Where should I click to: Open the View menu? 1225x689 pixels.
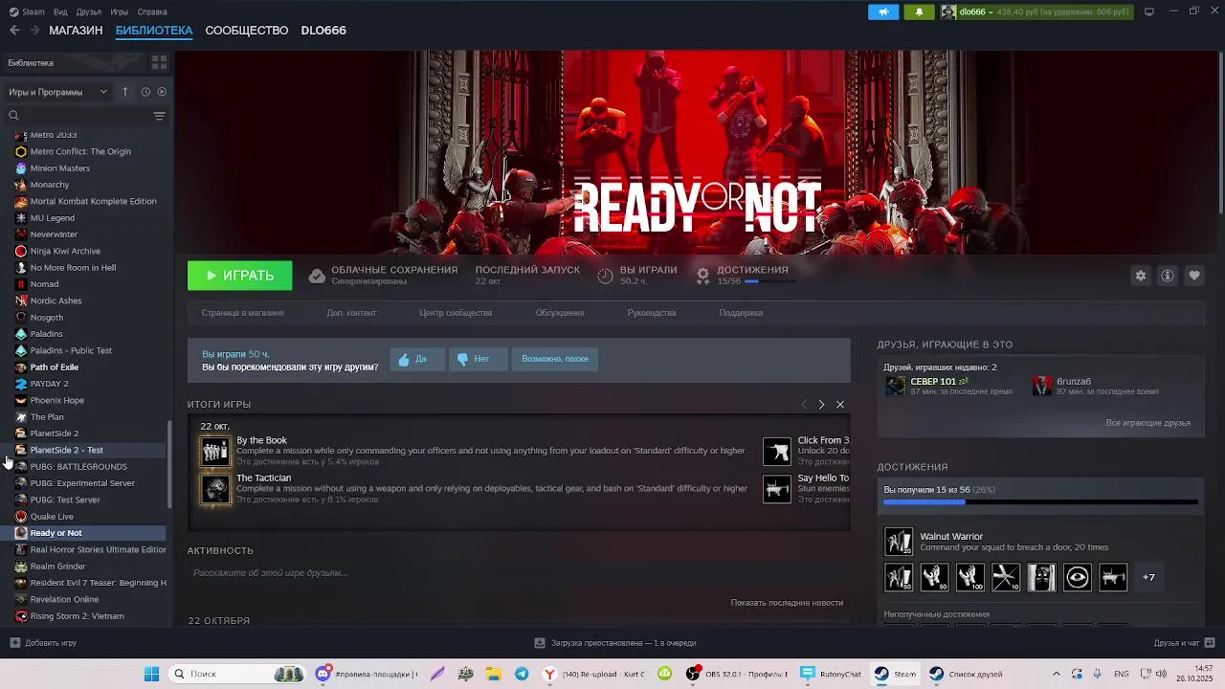[60, 11]
